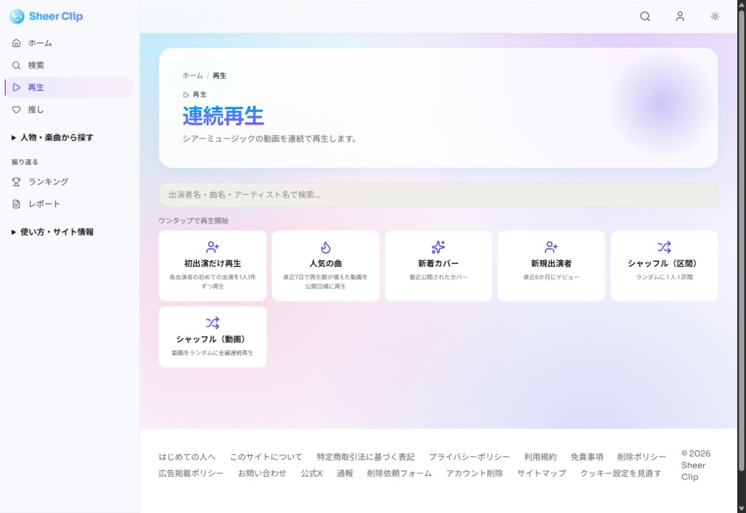This screenshot has width=746, height=513.
Task: Expand 人物・楽曲から探す section
Action: pos(52,137)
